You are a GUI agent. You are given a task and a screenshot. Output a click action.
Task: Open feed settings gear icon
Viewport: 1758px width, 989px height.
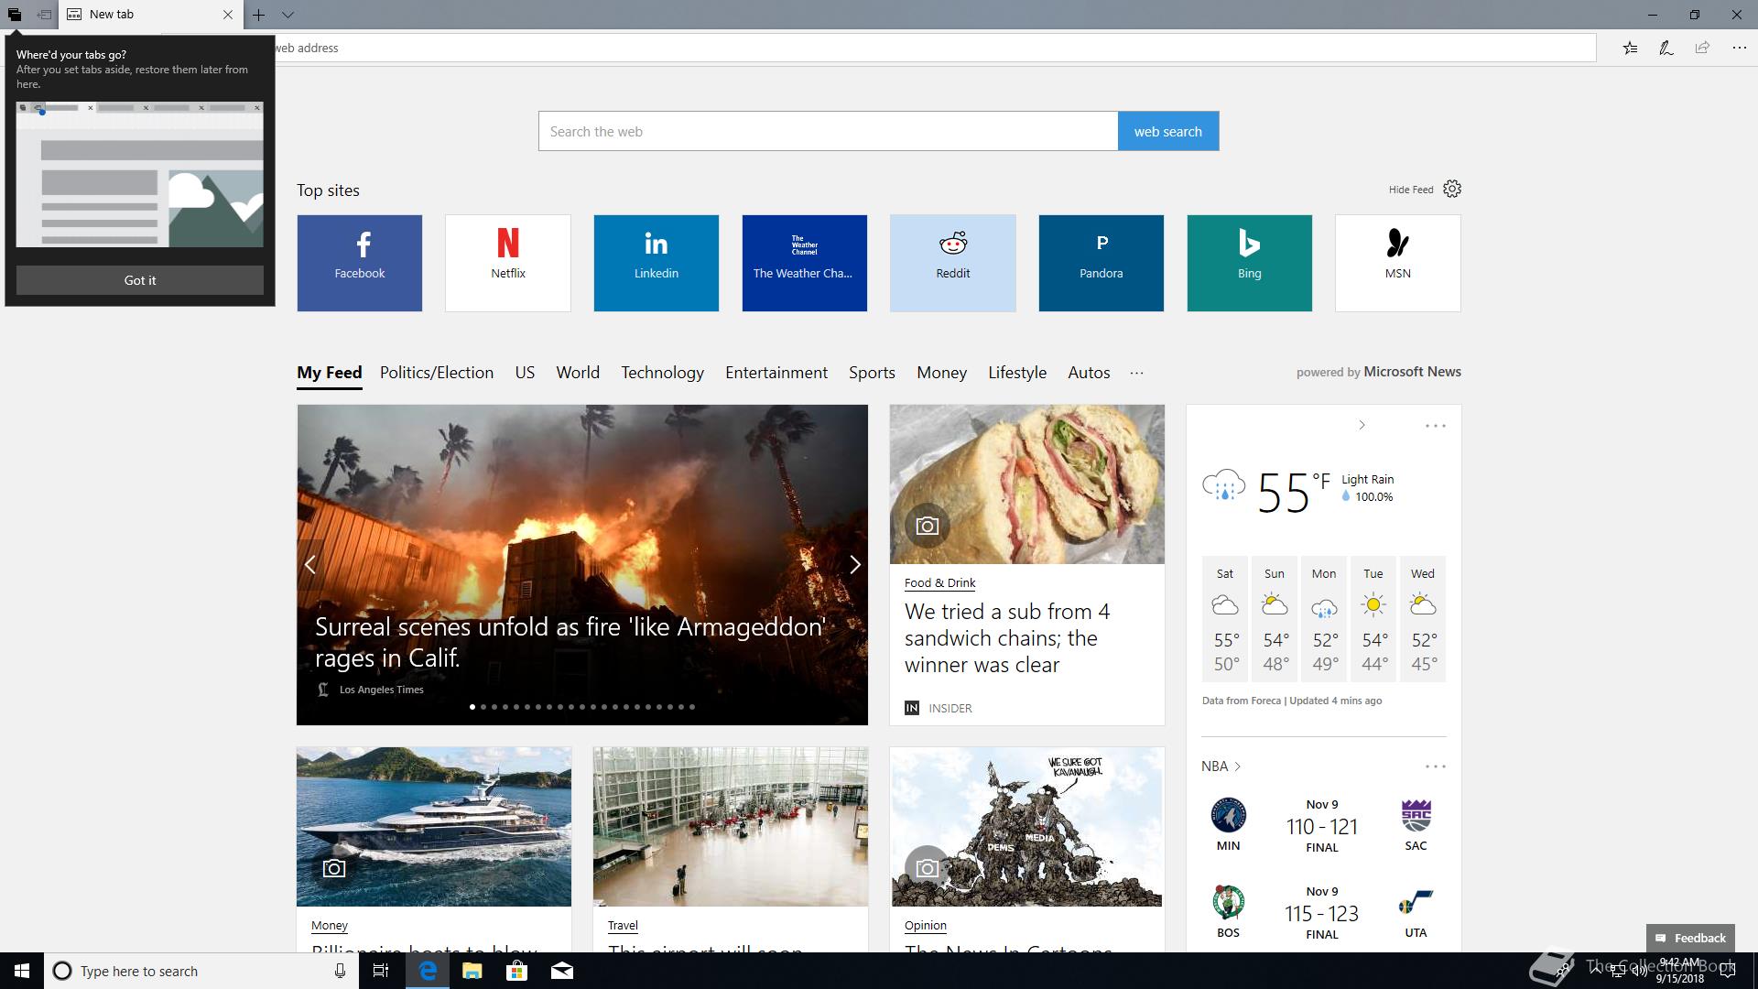1452,189
